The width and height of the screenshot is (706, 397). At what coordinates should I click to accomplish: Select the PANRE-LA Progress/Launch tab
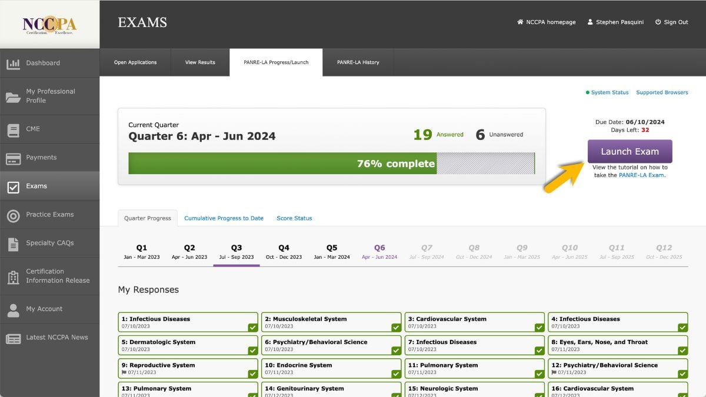pyautogui.click(x=276, y=62)
